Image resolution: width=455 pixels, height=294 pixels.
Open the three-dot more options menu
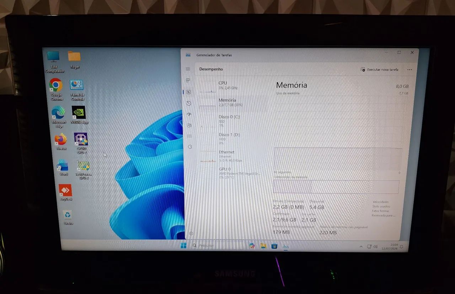coord(409,70)
